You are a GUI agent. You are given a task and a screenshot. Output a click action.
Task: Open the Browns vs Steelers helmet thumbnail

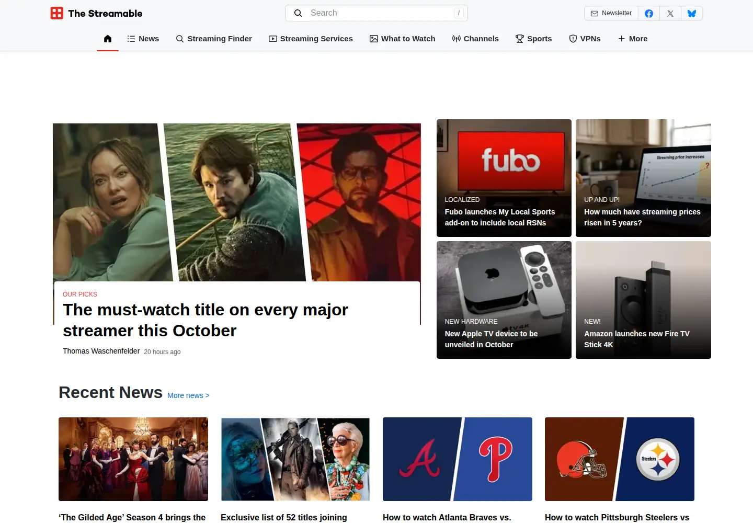click(620, 459)
